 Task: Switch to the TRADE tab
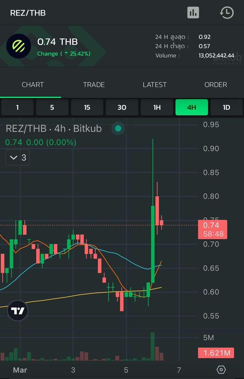click(94, 85)
